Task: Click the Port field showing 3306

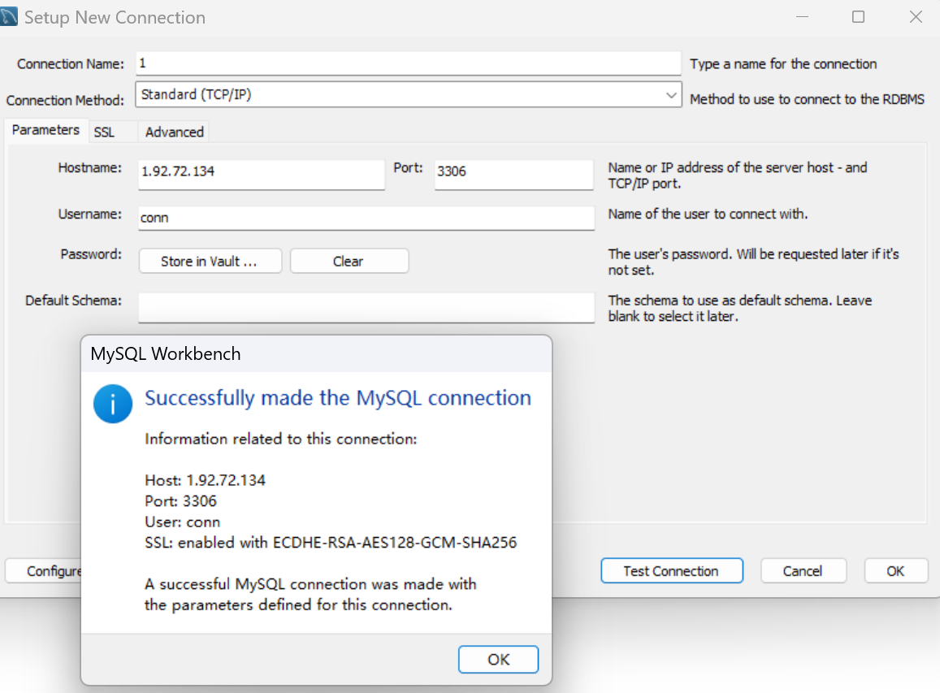Action: 513,175
